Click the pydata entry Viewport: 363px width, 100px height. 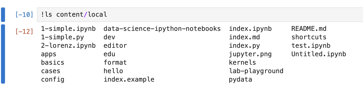[x=240, y=80]
